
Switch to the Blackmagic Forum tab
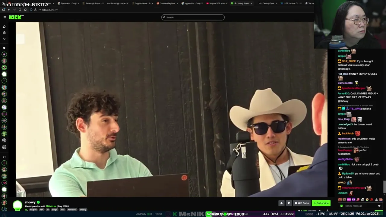[x=93, y=3]
